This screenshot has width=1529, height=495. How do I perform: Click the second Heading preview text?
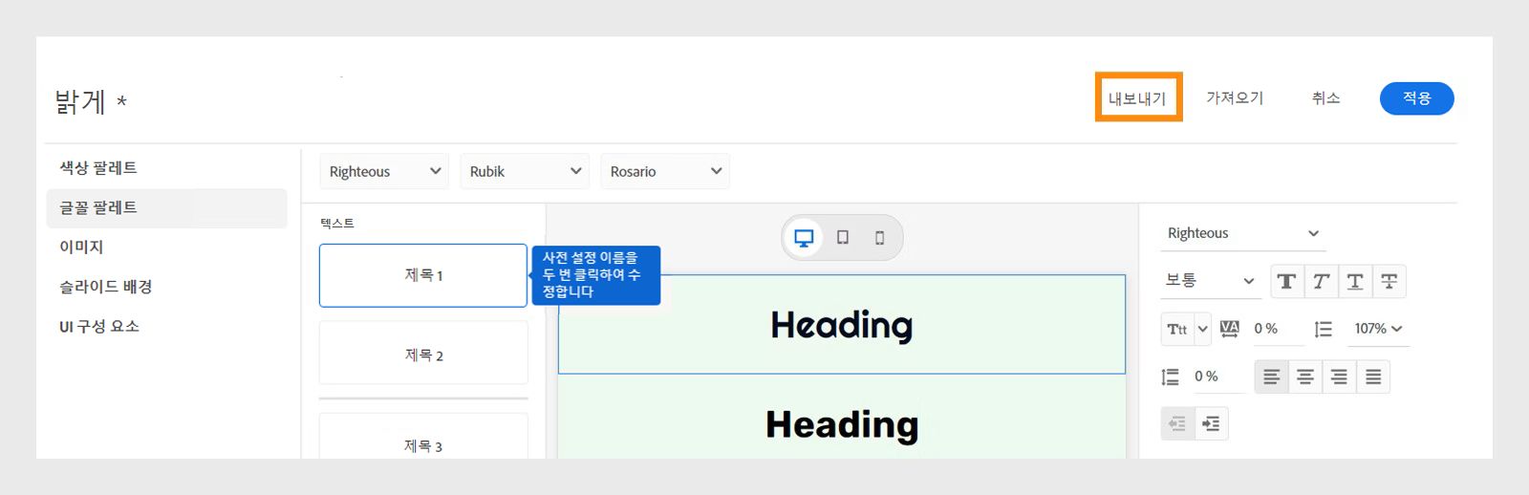[842, 424]
